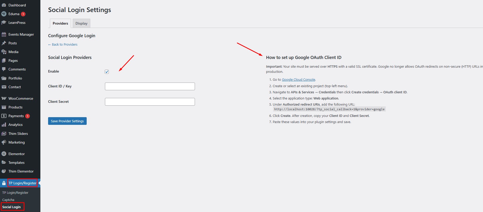Screen dimensions: 483x212
Task: Click Save Provider Settings button
Action: 67,121
